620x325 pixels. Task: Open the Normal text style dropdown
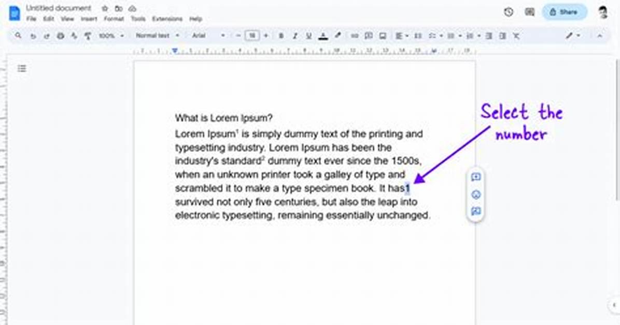point(158,36)
